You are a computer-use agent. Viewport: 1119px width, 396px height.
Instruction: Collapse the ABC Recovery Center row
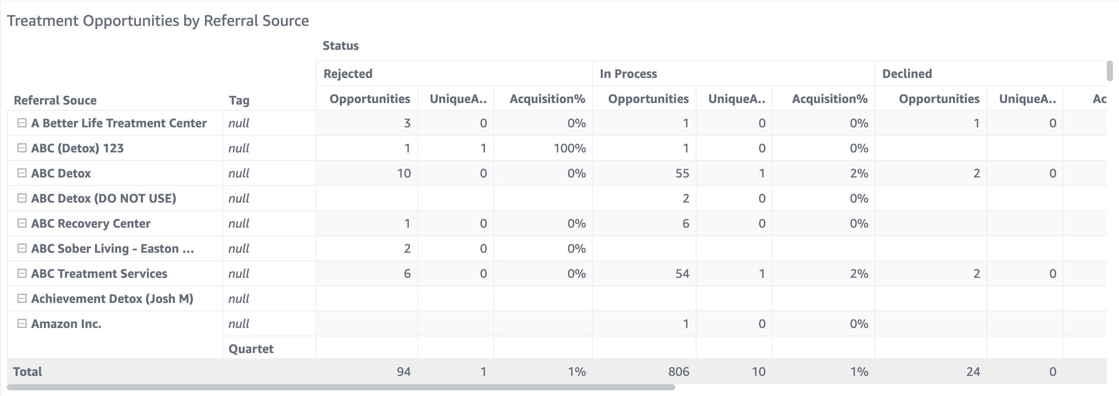22,223
